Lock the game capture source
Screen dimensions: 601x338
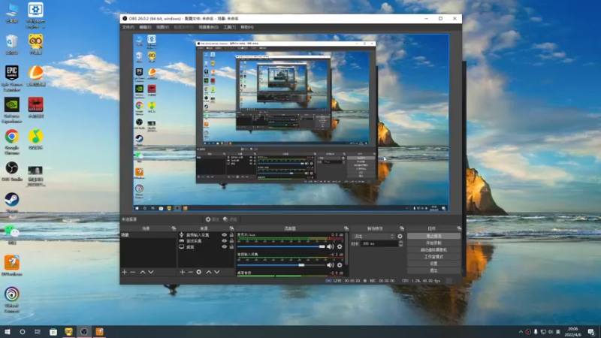coord(231,241)
